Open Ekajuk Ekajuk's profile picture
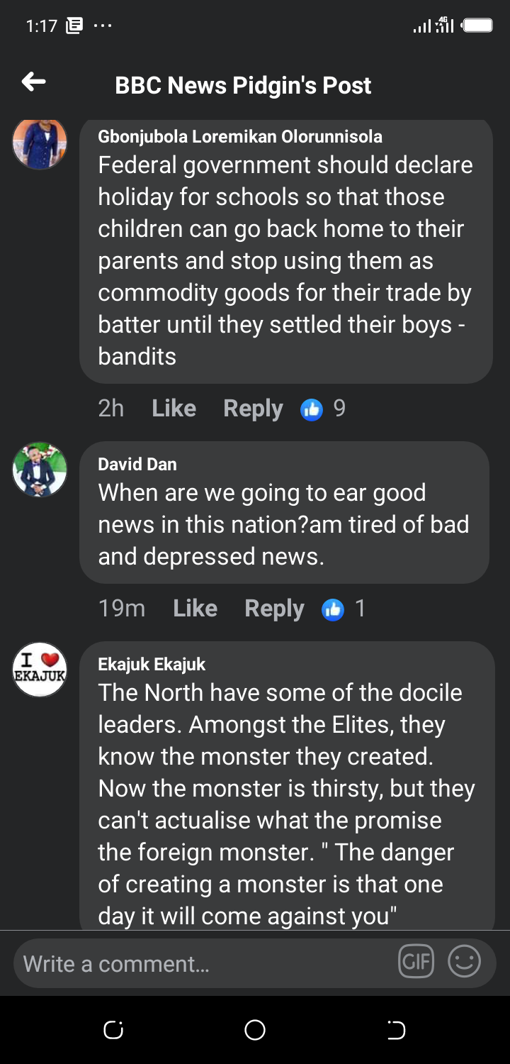 [40, 670]
